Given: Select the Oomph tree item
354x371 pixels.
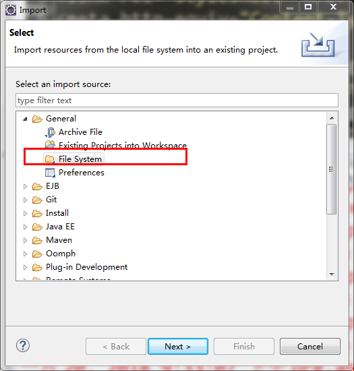Looking at the screenshot, I should (61, 254).
